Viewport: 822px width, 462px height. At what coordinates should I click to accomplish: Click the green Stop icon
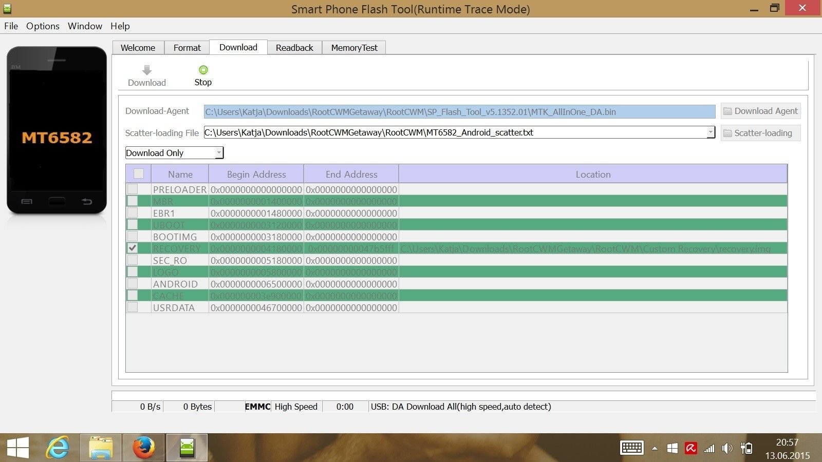(x=203, y=70)
